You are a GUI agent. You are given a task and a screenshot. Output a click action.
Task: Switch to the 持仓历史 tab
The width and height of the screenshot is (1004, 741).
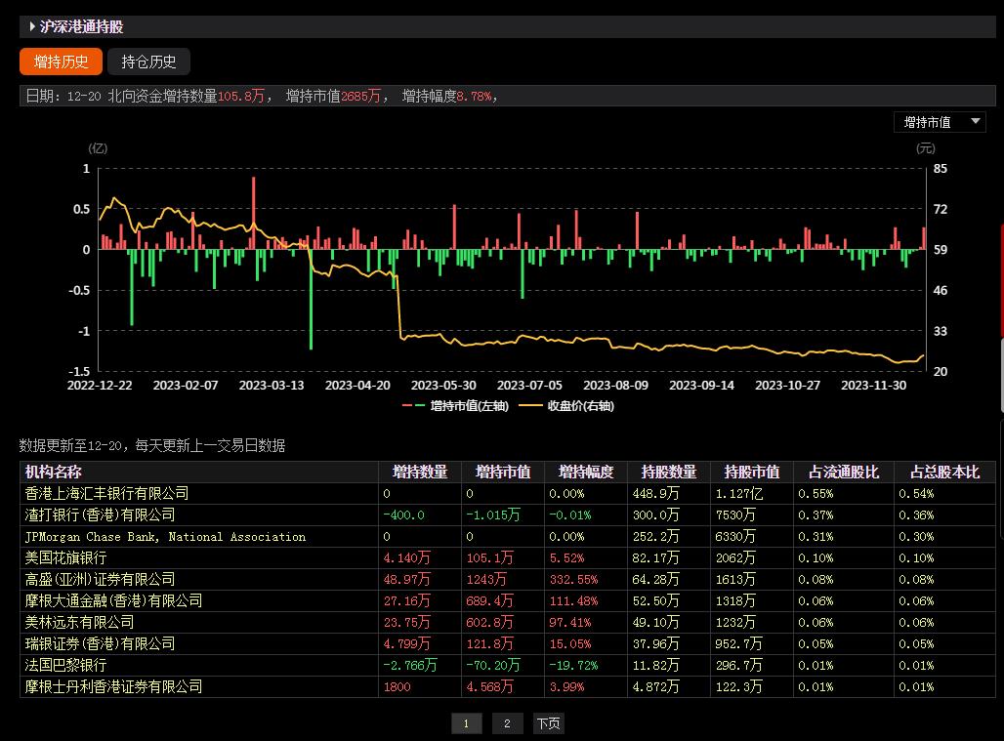(x=148, y=62)
